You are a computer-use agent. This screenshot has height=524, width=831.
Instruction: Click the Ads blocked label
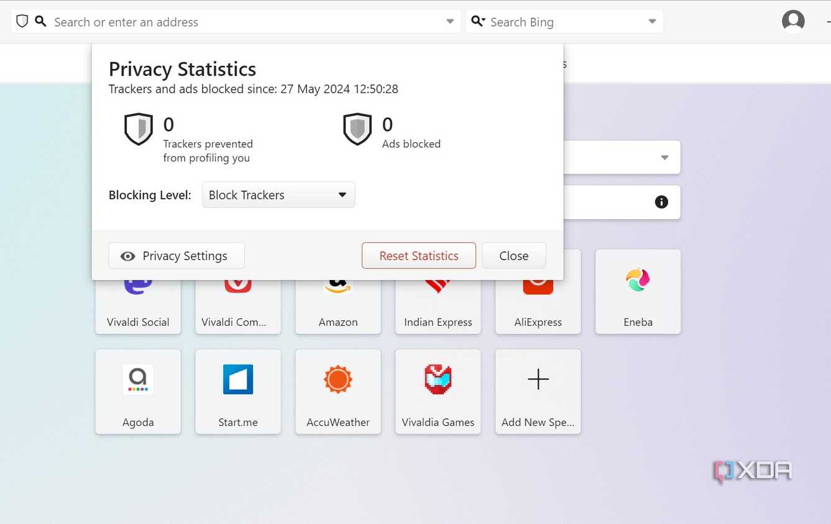click(x=411, y=144)
